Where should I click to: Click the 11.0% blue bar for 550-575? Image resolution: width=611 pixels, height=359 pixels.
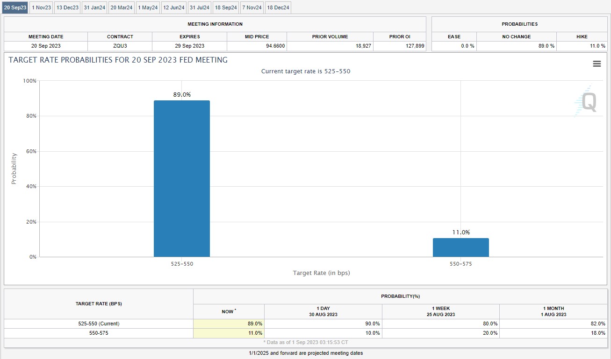pos(460,247)
